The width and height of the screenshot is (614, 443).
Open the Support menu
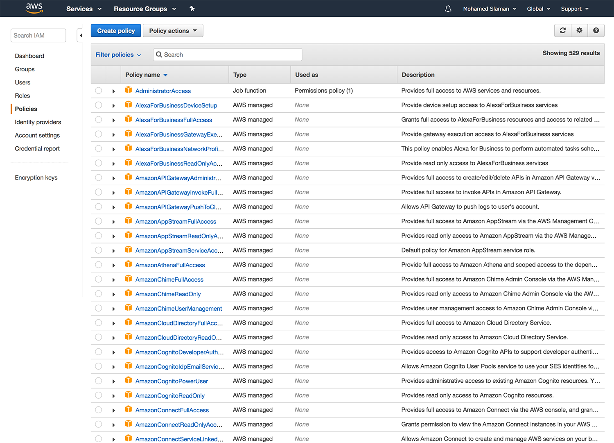point(575,9)
